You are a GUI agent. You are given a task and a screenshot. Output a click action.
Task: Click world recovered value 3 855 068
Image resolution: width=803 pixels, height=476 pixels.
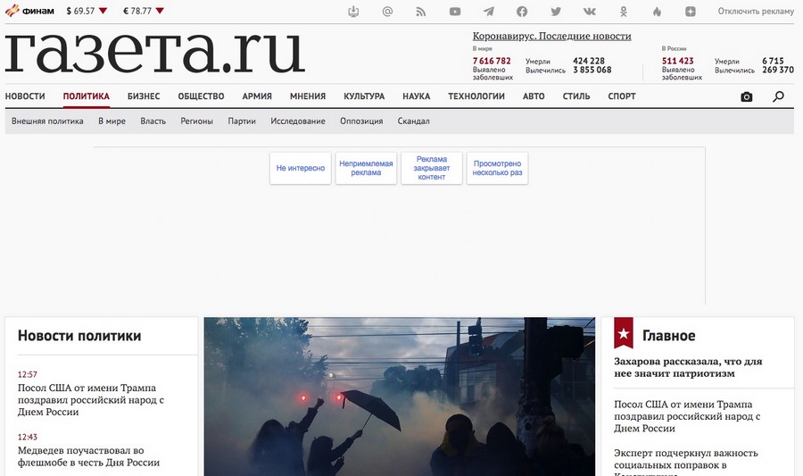click(x=592, y=70)
